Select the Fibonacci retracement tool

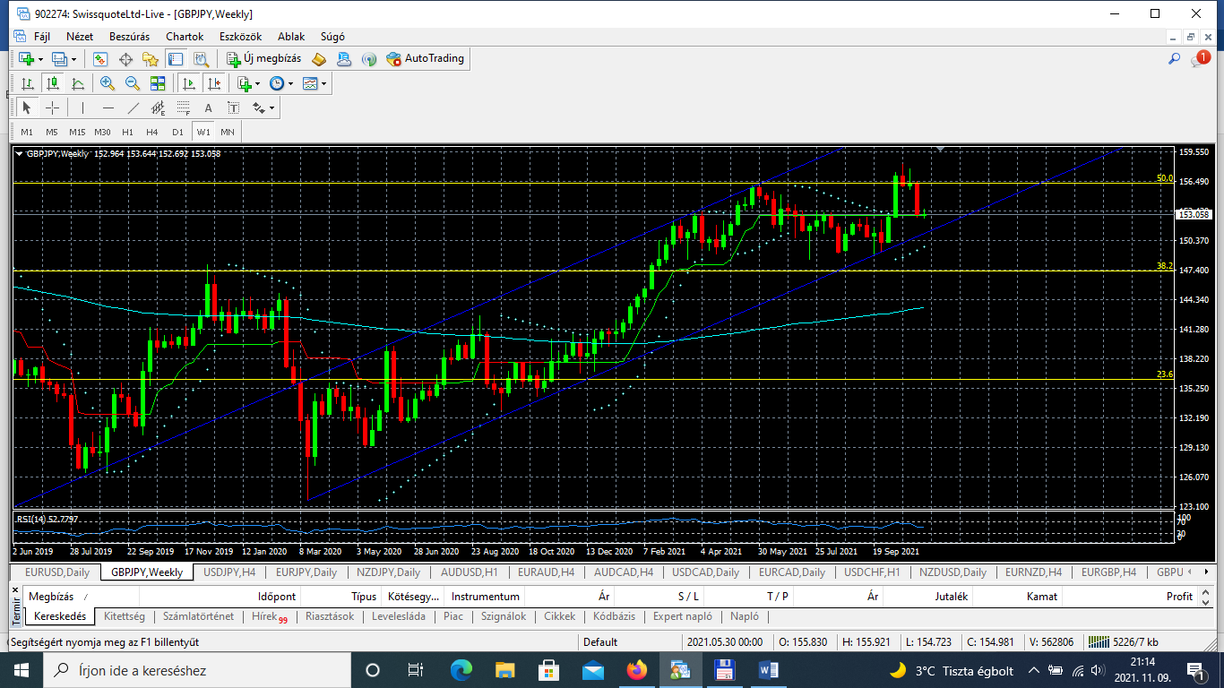184,107
